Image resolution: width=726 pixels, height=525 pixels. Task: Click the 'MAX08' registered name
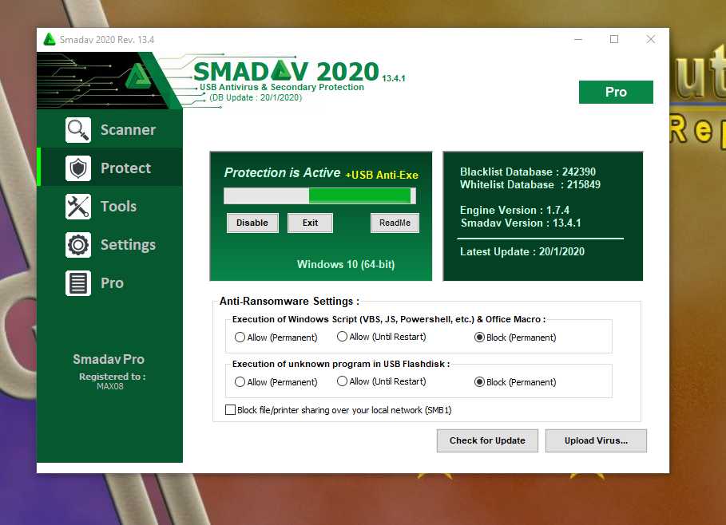click(x=110, y=386)
